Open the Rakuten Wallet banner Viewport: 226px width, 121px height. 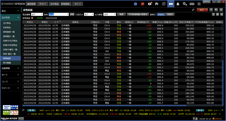point(10,107)
